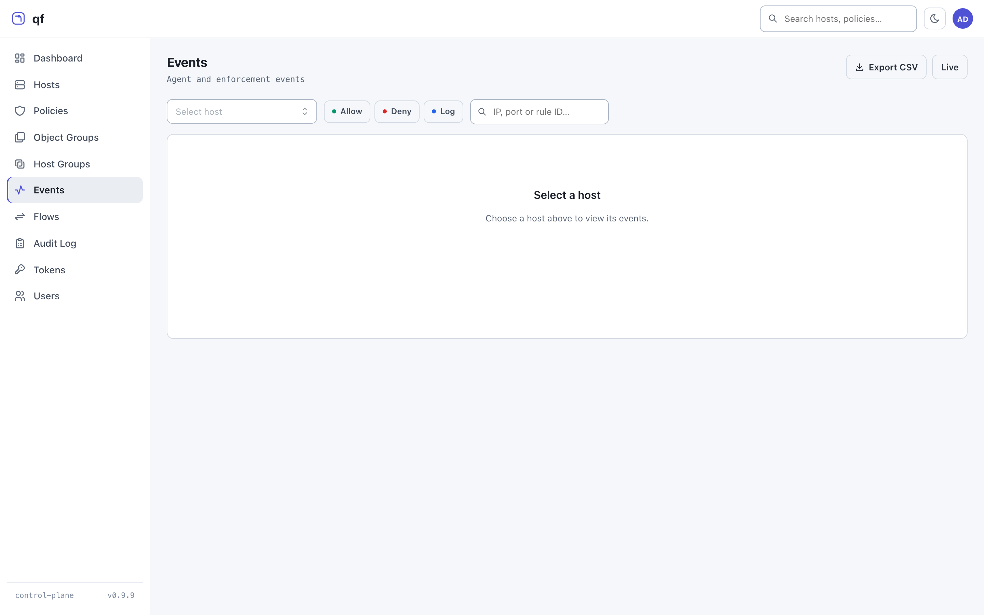984x615 pixels.
Task: Click the Hosts server icon
Action: 20,85
